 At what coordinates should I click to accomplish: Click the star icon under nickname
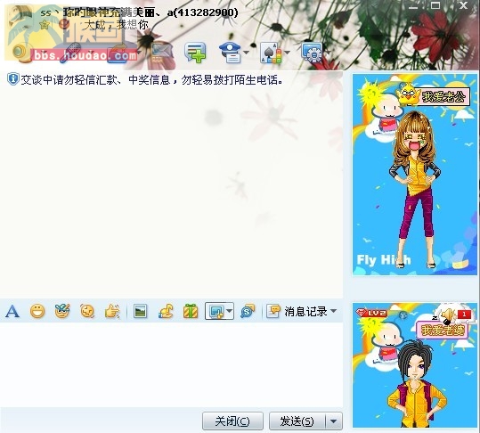click(x=45, y=24)
